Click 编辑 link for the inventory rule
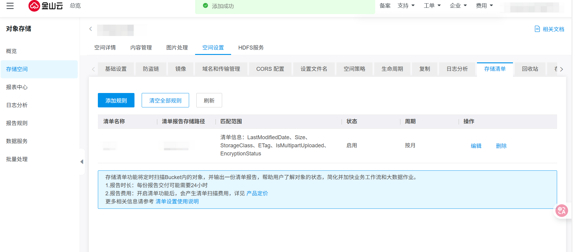 pyautogui.click(x=476, y=146)
